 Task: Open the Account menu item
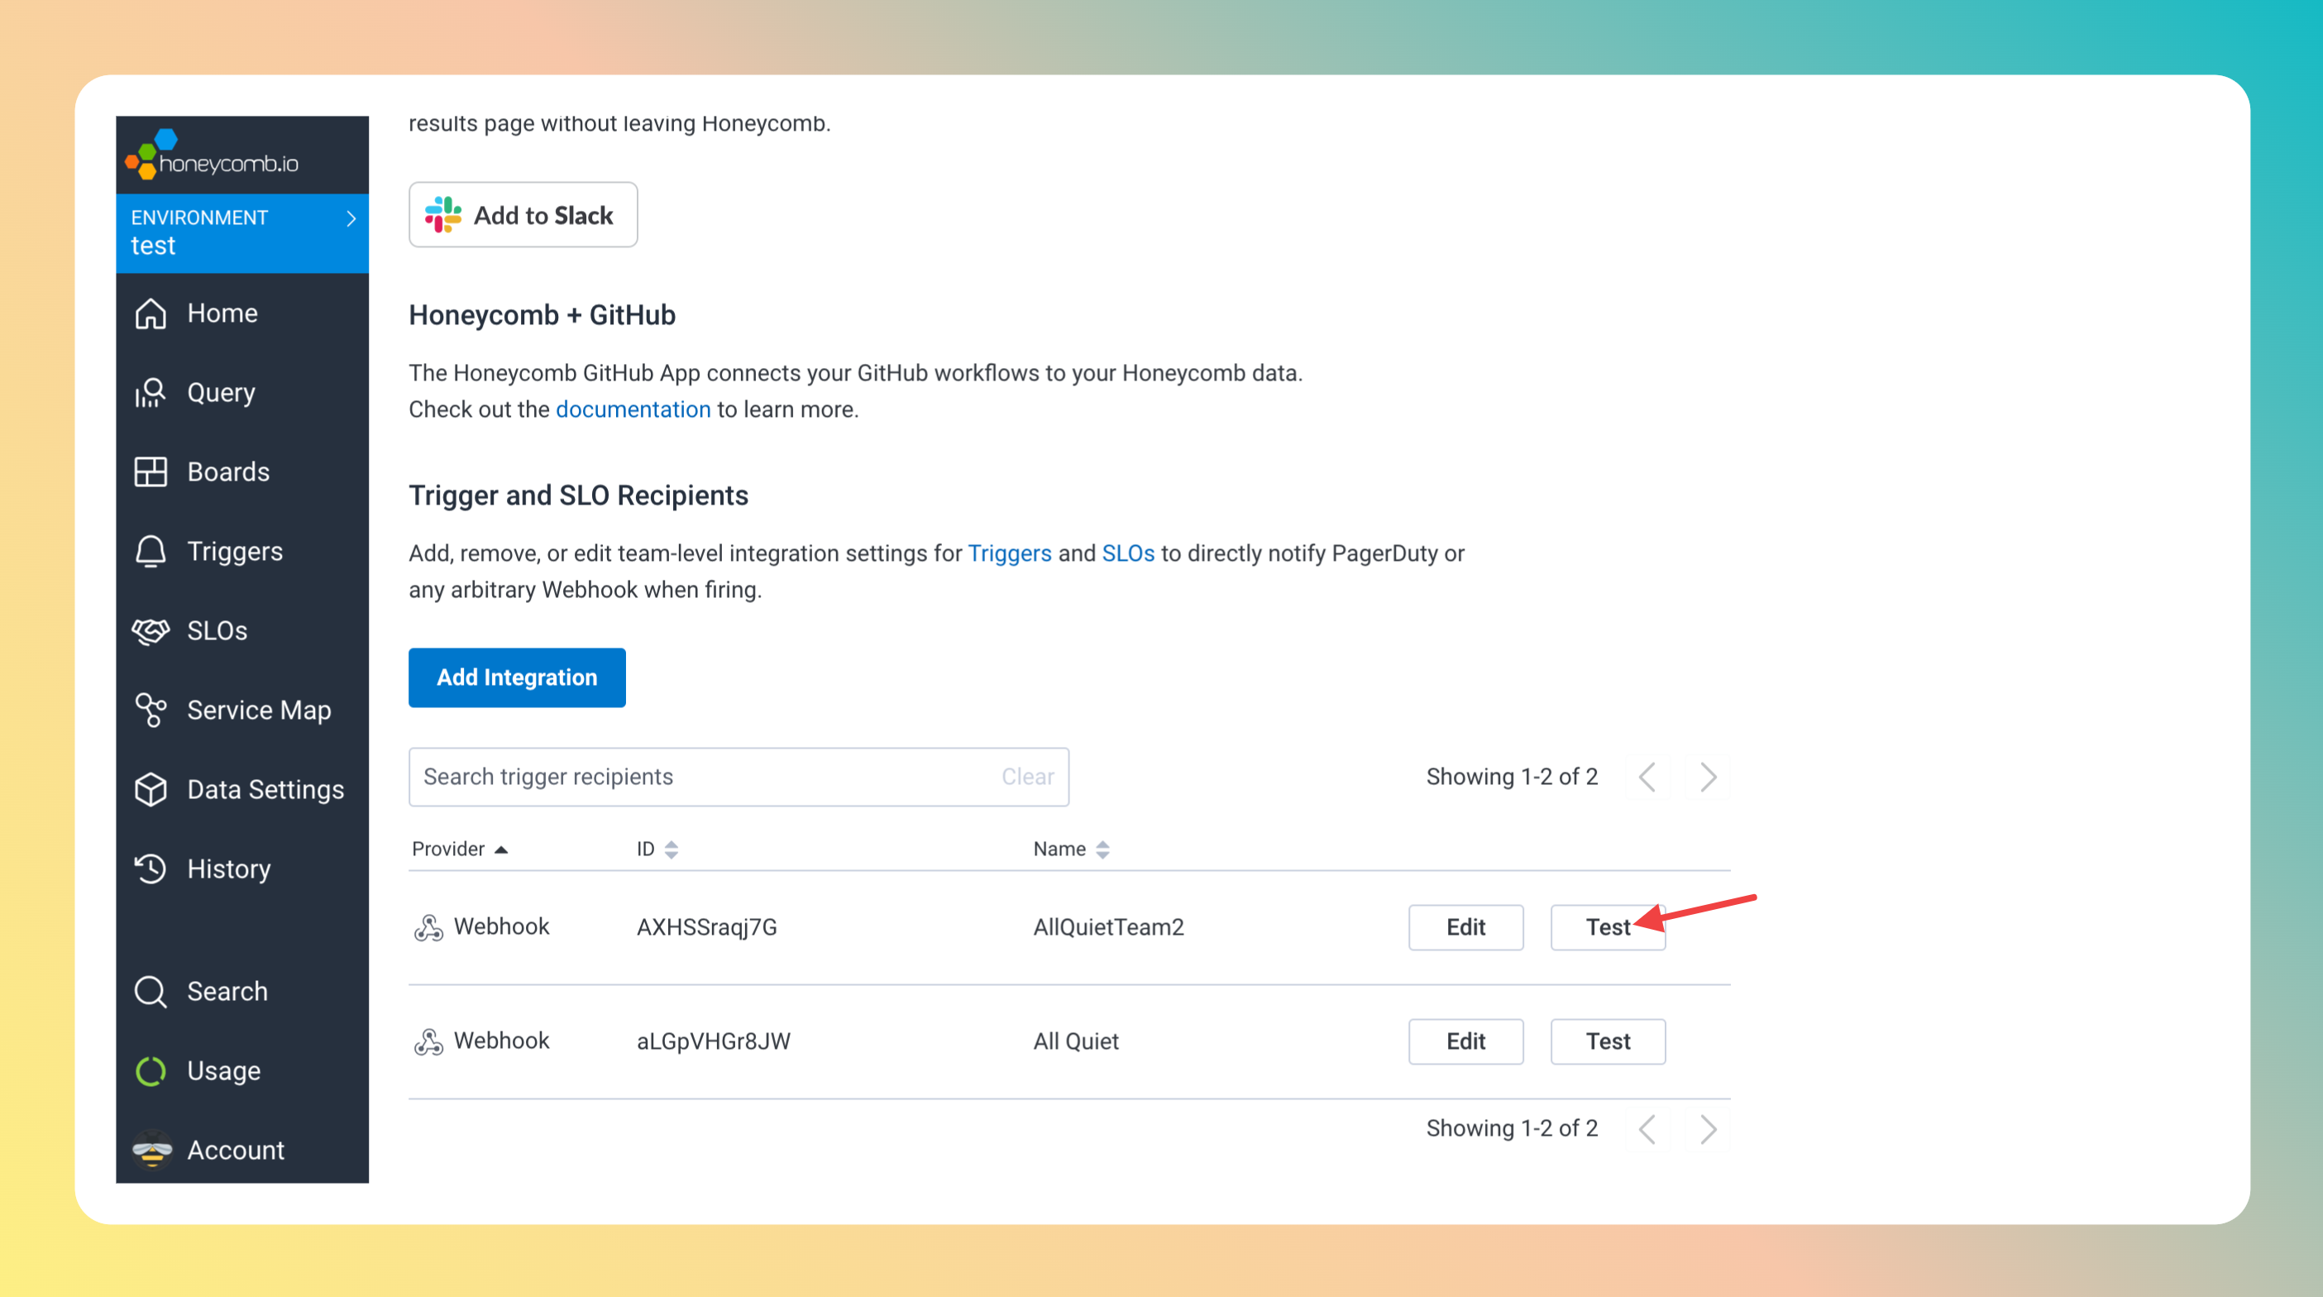235,1150
